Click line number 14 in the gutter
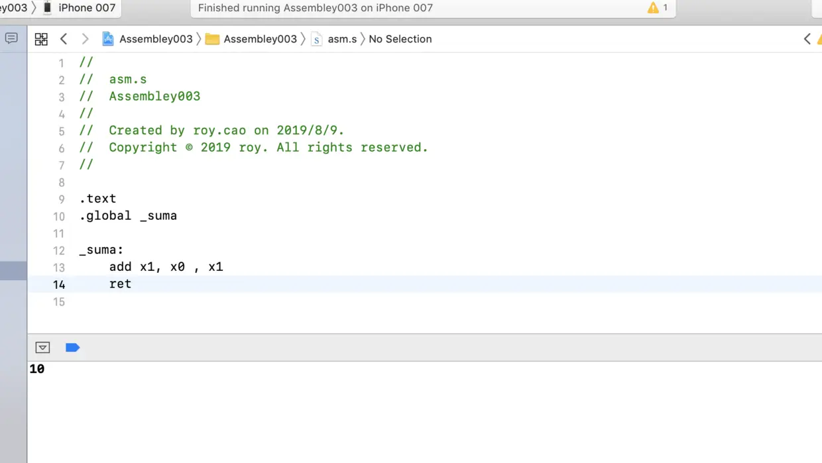The width and height of the screenshot is (822, 463). (59, 285)
